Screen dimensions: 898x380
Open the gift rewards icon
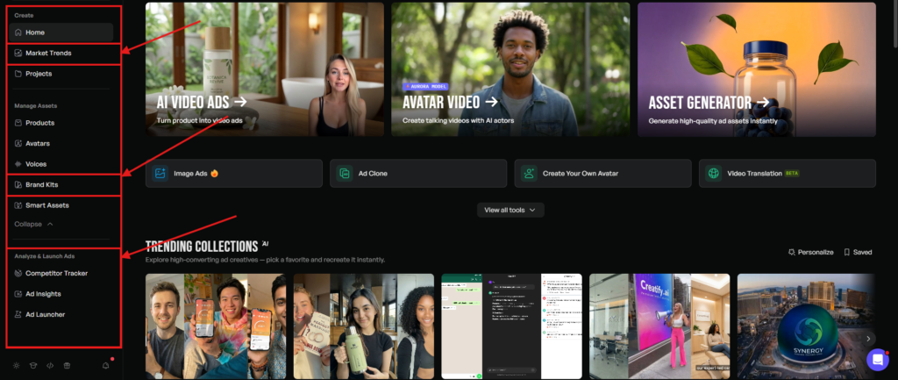click(67, 365)
